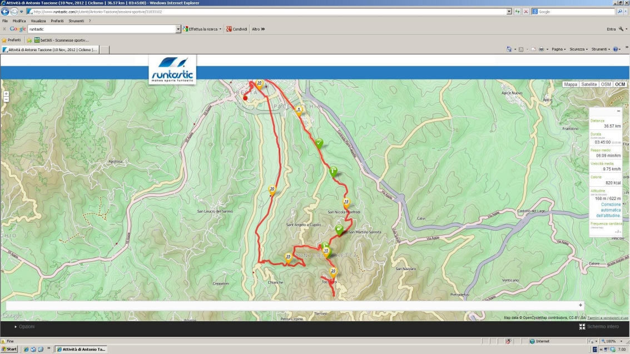Open the Help question mark icon

tap(615, 49)
